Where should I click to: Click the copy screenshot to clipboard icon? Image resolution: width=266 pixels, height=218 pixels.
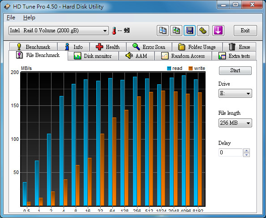(176, 31)
